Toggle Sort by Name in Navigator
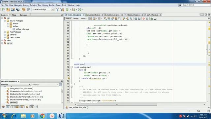The width and height of the screenshot is (211, 119). click(32, 107)
